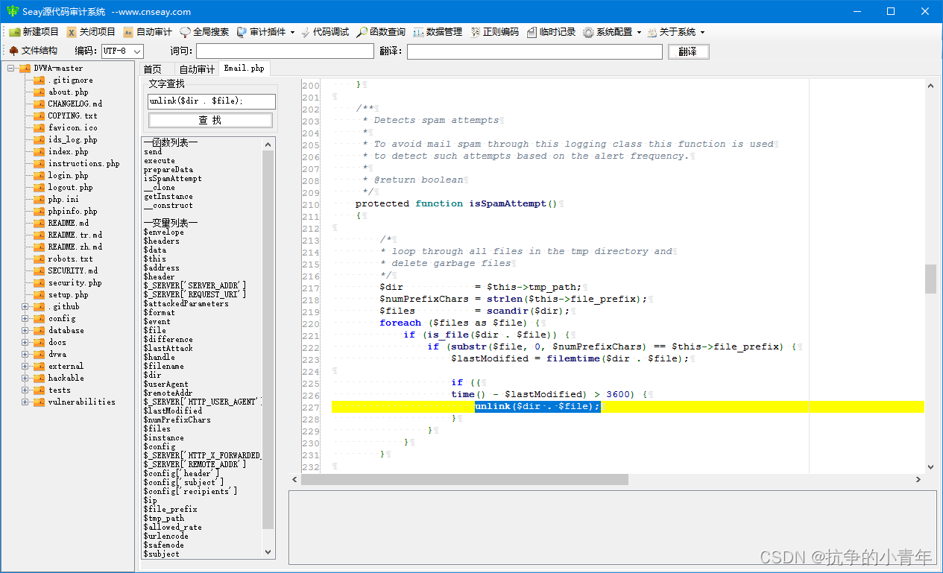Click the text search box containing unlink($dir . $file);
The width and height of the screenshot is (943, 573).
click(212, 101)
